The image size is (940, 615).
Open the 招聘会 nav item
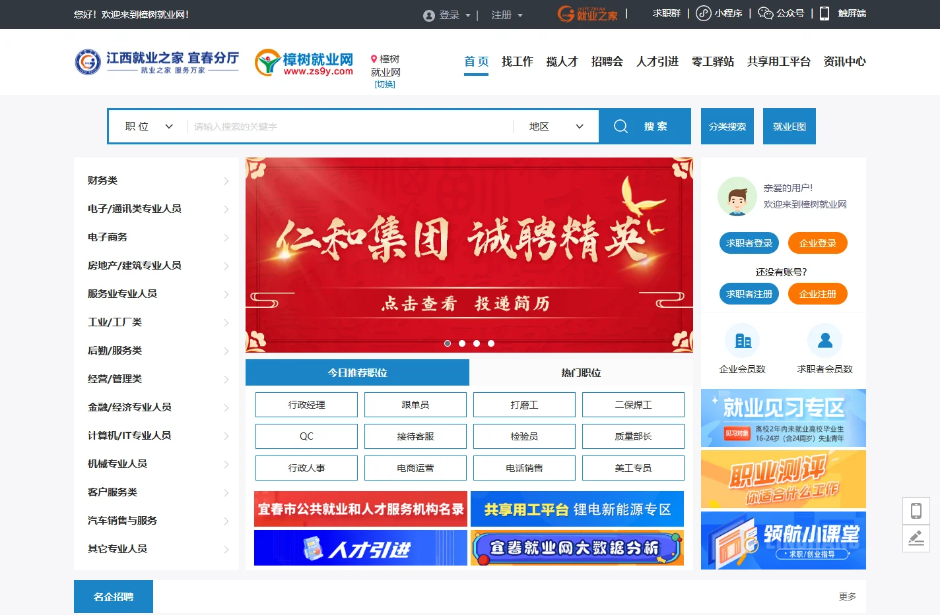(x=607, y=61)
